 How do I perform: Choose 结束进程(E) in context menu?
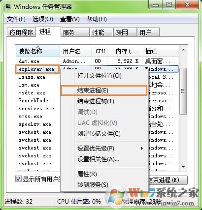[x=103, y=90]
